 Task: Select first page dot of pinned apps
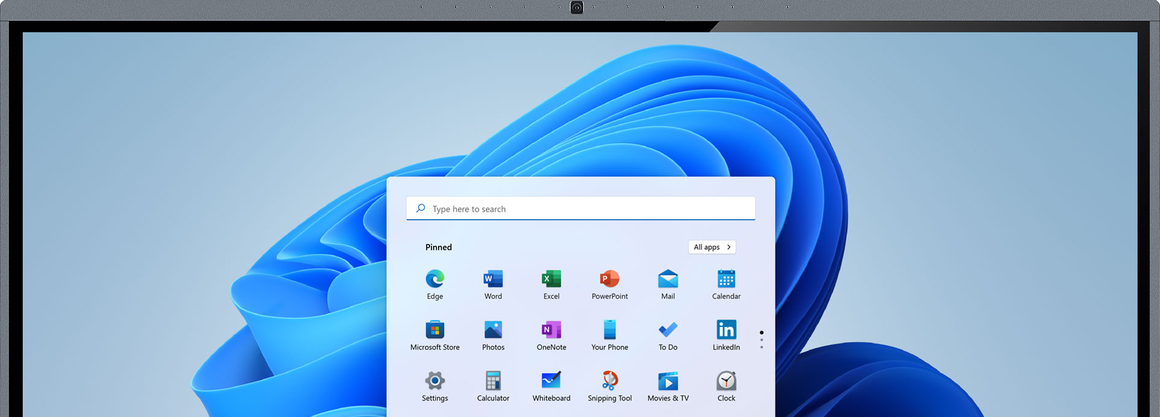pos(761,333)
